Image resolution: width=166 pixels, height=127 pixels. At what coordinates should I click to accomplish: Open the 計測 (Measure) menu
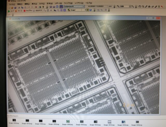[50, 3]
